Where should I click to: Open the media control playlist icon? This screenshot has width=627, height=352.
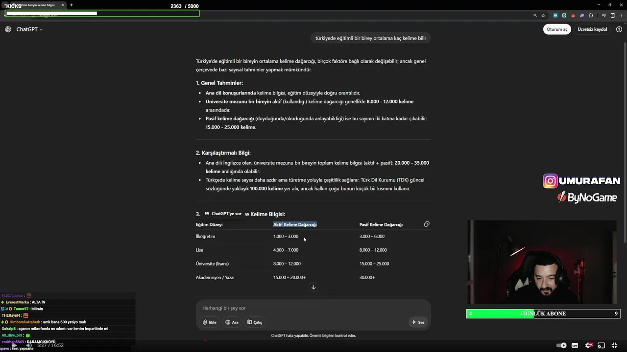tap(603, 15)
